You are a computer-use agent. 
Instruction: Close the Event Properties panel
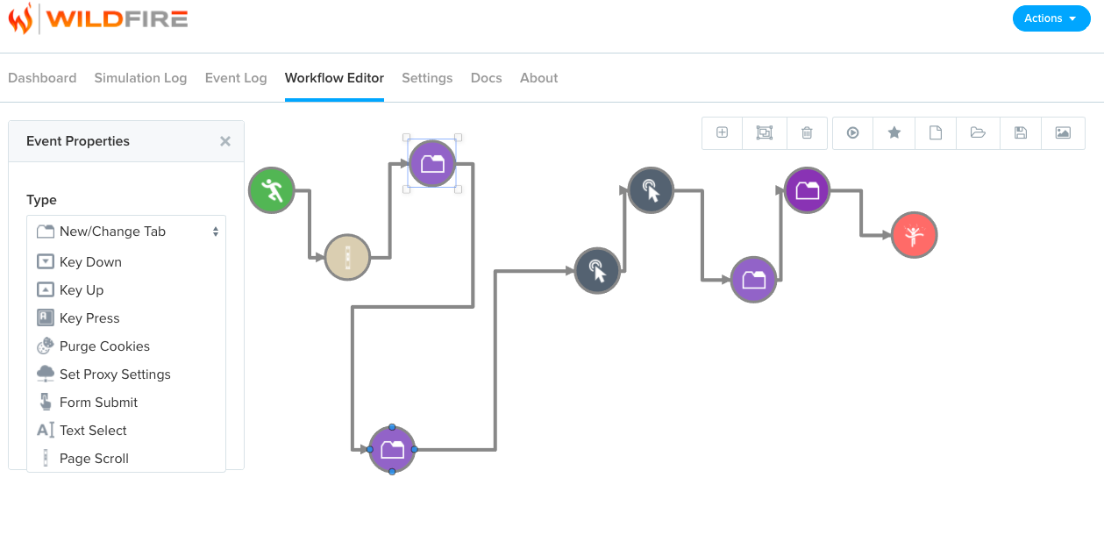225,141
